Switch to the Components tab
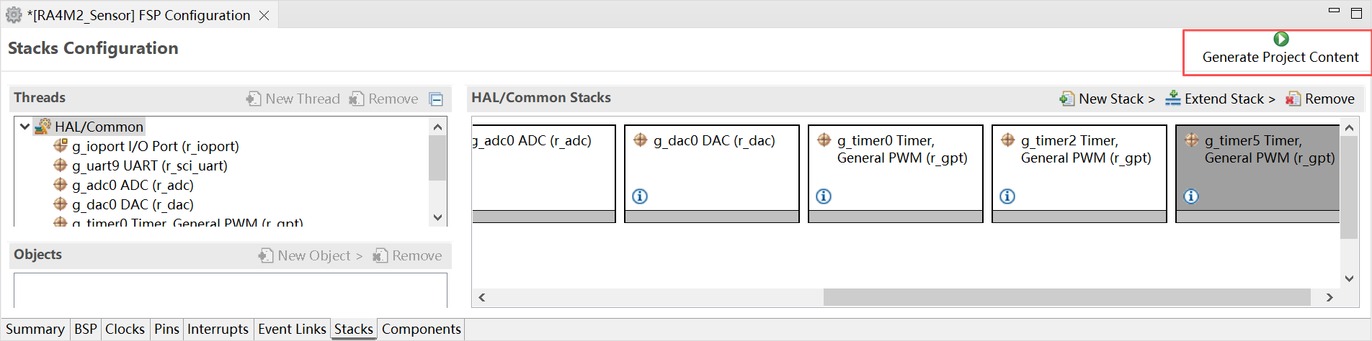The width and height of the screenshot is (1372, 341). point(421,329)
